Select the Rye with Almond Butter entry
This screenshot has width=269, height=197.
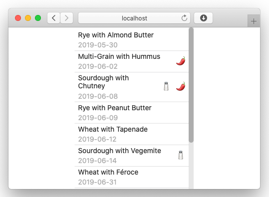pos(132,40)
